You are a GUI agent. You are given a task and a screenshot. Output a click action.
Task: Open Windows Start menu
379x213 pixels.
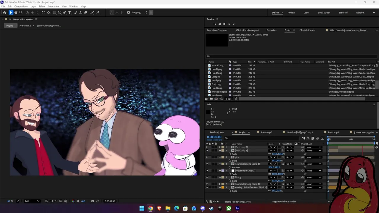[142, 208]
